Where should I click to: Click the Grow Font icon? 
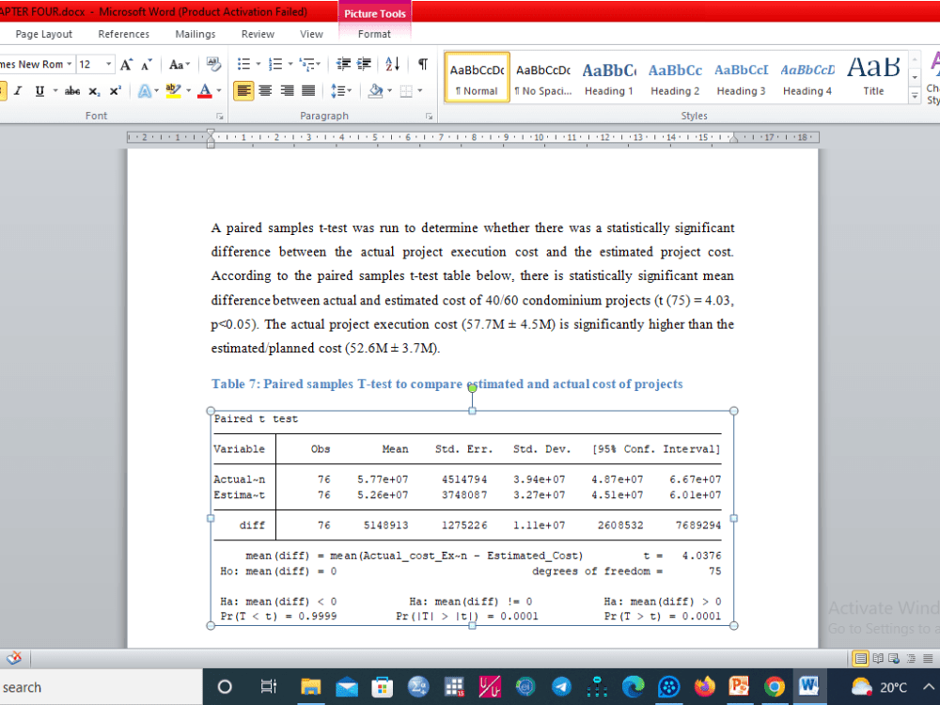(126, 64)
